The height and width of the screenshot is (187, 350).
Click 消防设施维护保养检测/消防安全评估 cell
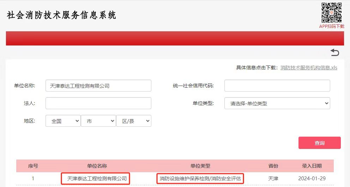(200, 179)
